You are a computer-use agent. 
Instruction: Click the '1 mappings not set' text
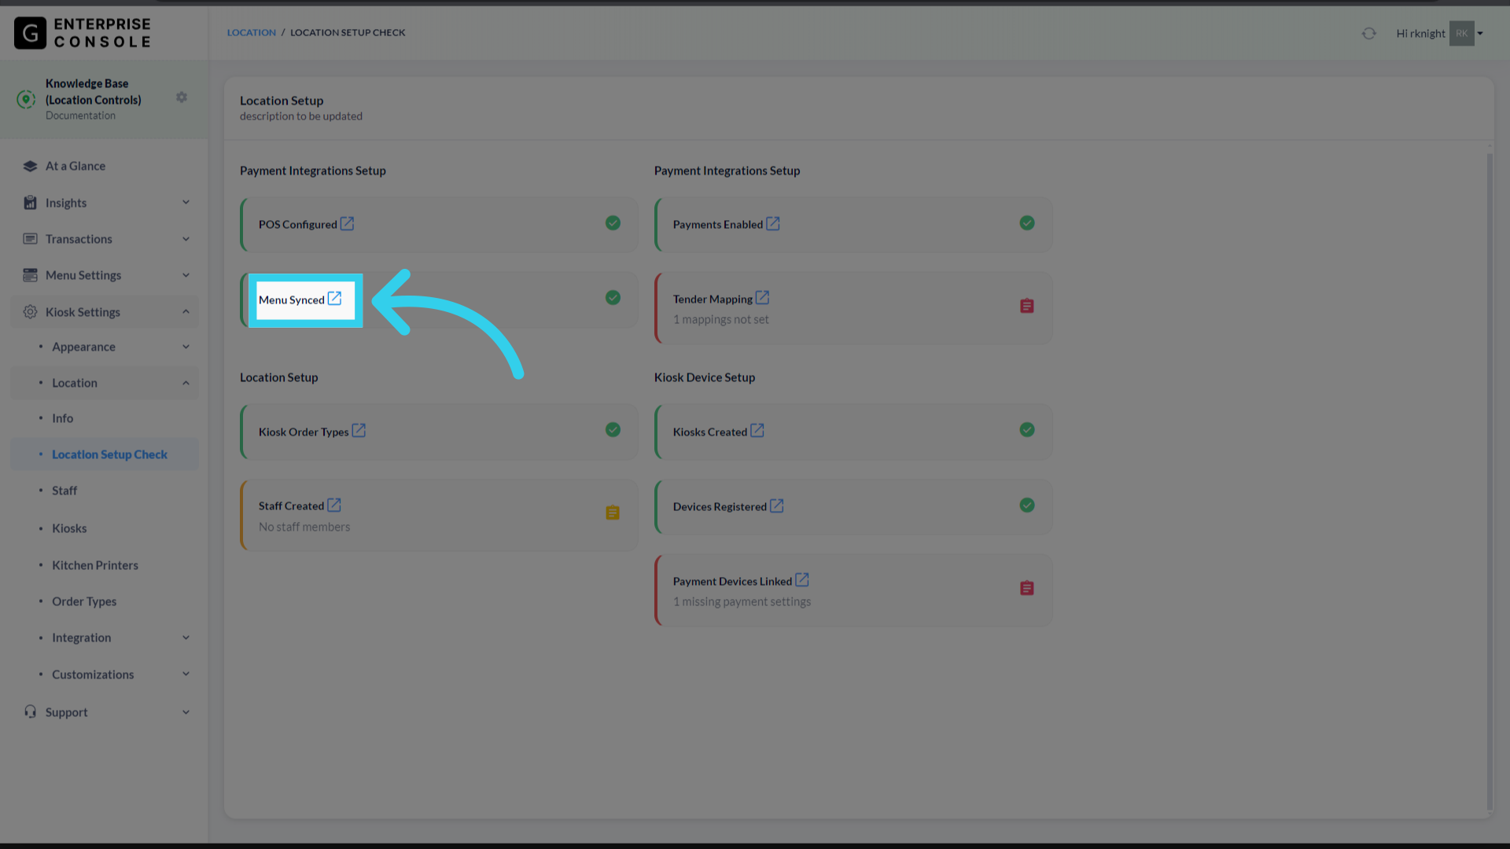pyautogui.click(x=721, y=320)
